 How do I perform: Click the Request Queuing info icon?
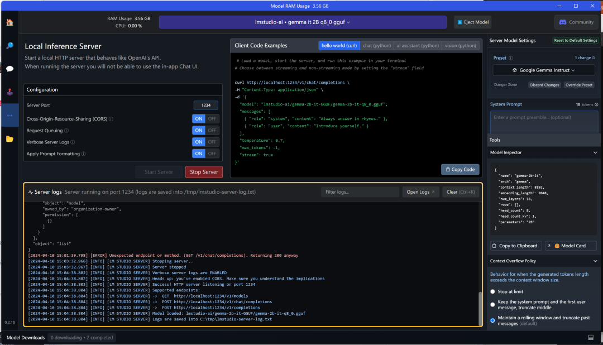click(x=66, y=131)
